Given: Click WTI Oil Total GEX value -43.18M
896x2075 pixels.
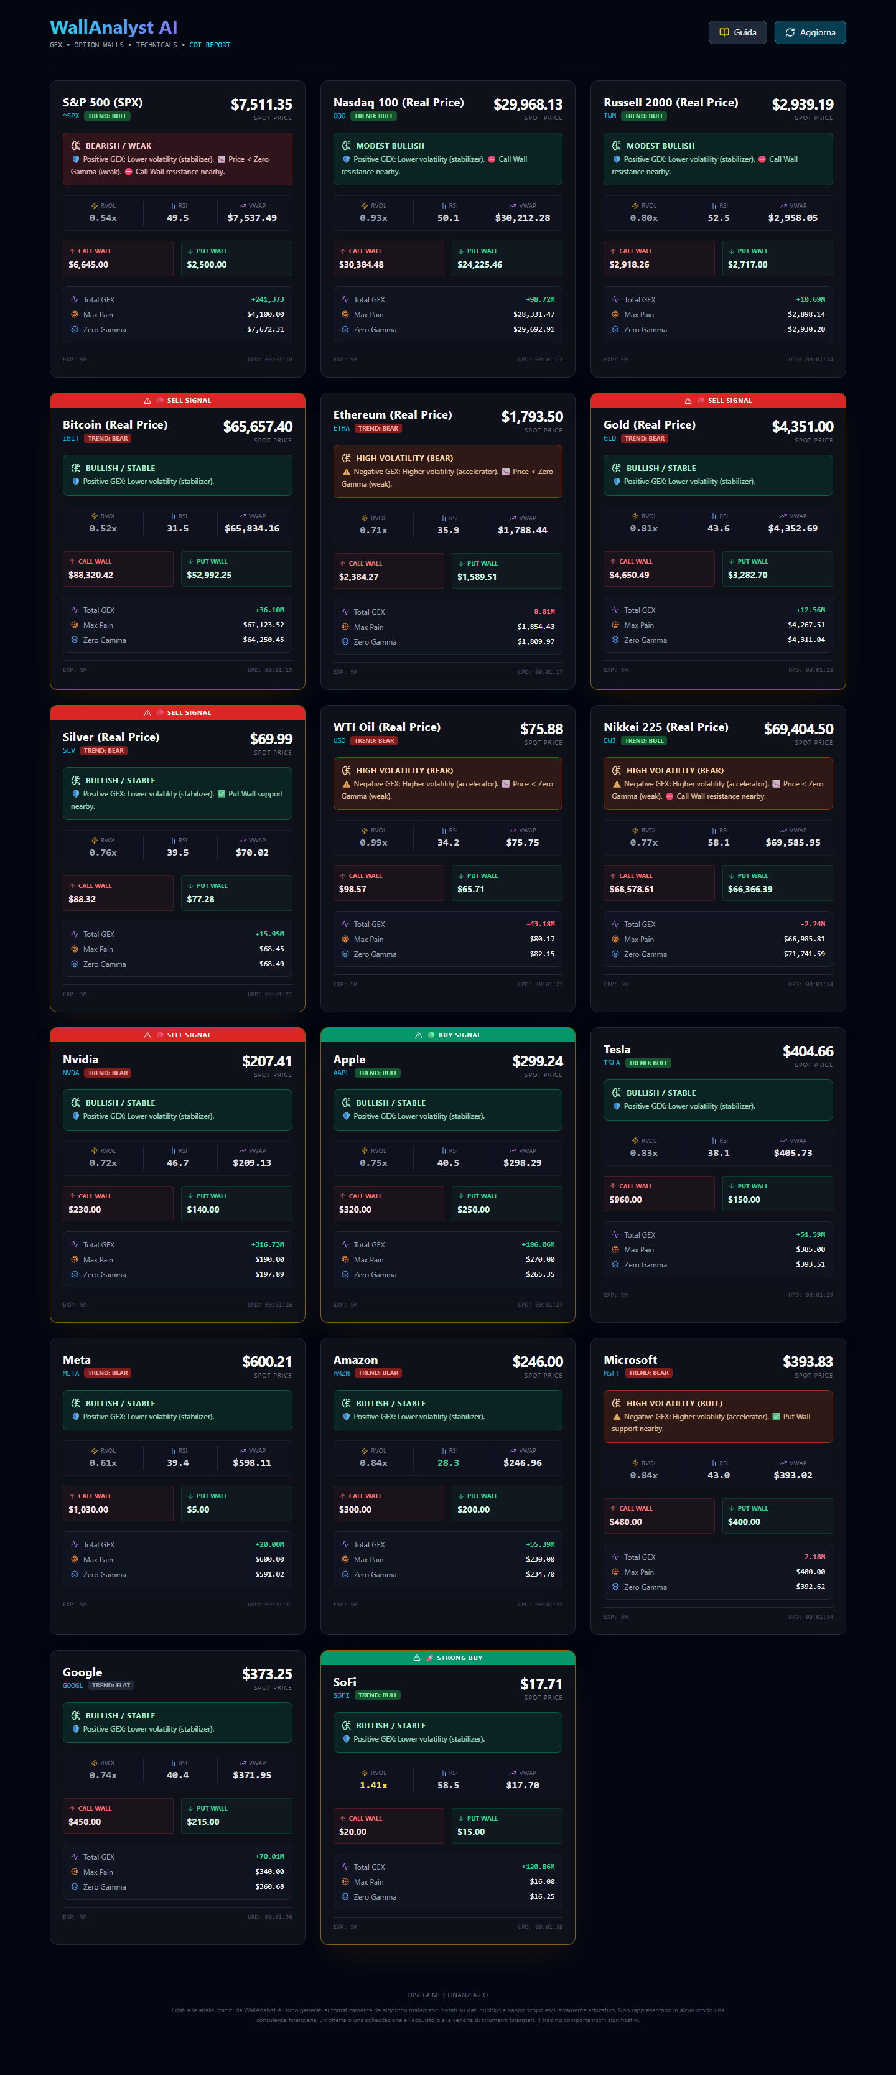Looking at the screenshot, I should tap(541, 924).
